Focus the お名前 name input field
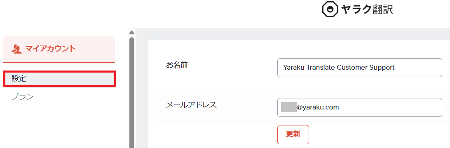This screenshot has height=148, width=450. coord(360,67)
